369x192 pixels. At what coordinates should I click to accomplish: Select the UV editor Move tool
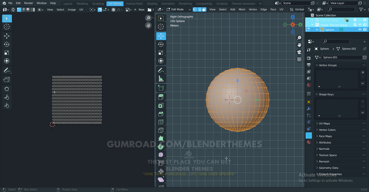(7, 36)
